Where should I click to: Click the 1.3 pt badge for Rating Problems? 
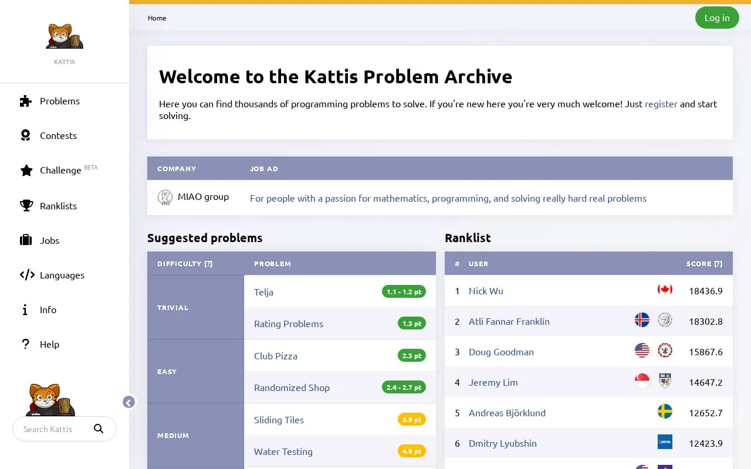412,324
